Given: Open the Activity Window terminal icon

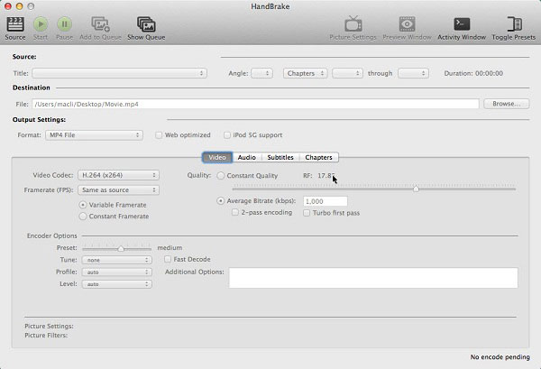Looking at the screenshot, I should pyautogui.click(x=462, y=24).
